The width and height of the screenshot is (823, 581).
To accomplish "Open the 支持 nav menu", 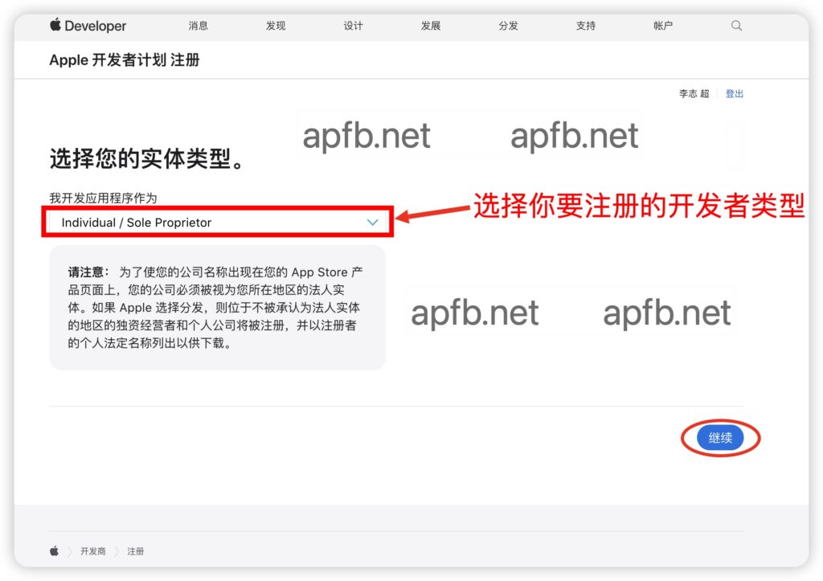I will pos(586,25).
